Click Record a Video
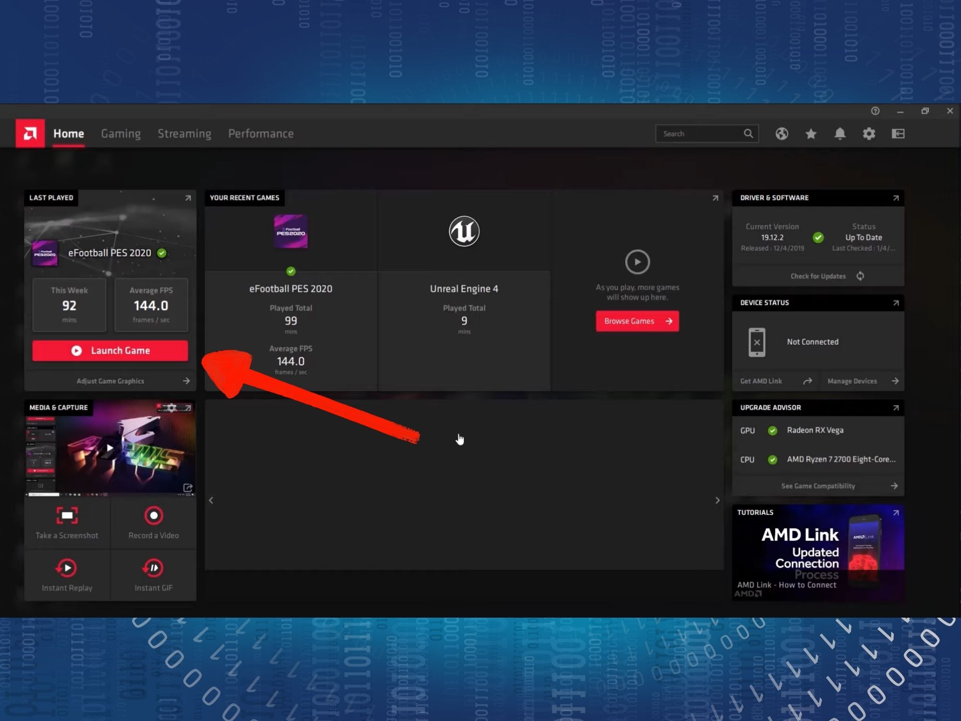Image resolution: width=961 pixels, height=721 pixels. 154,523
